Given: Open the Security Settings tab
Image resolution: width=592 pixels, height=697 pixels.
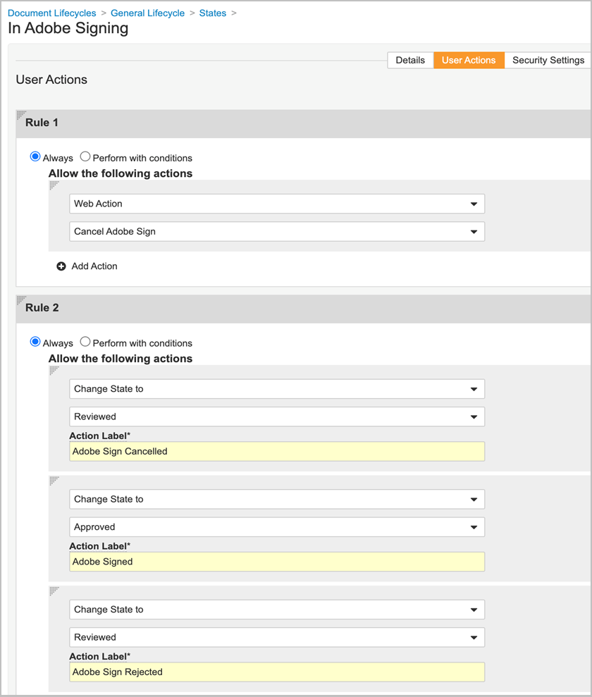Looking at the screenshot, I should point(548,60).
